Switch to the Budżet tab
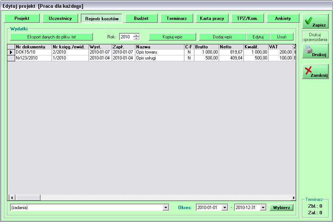Viewport: 333px width, 222px height. (x=141, y=18)
